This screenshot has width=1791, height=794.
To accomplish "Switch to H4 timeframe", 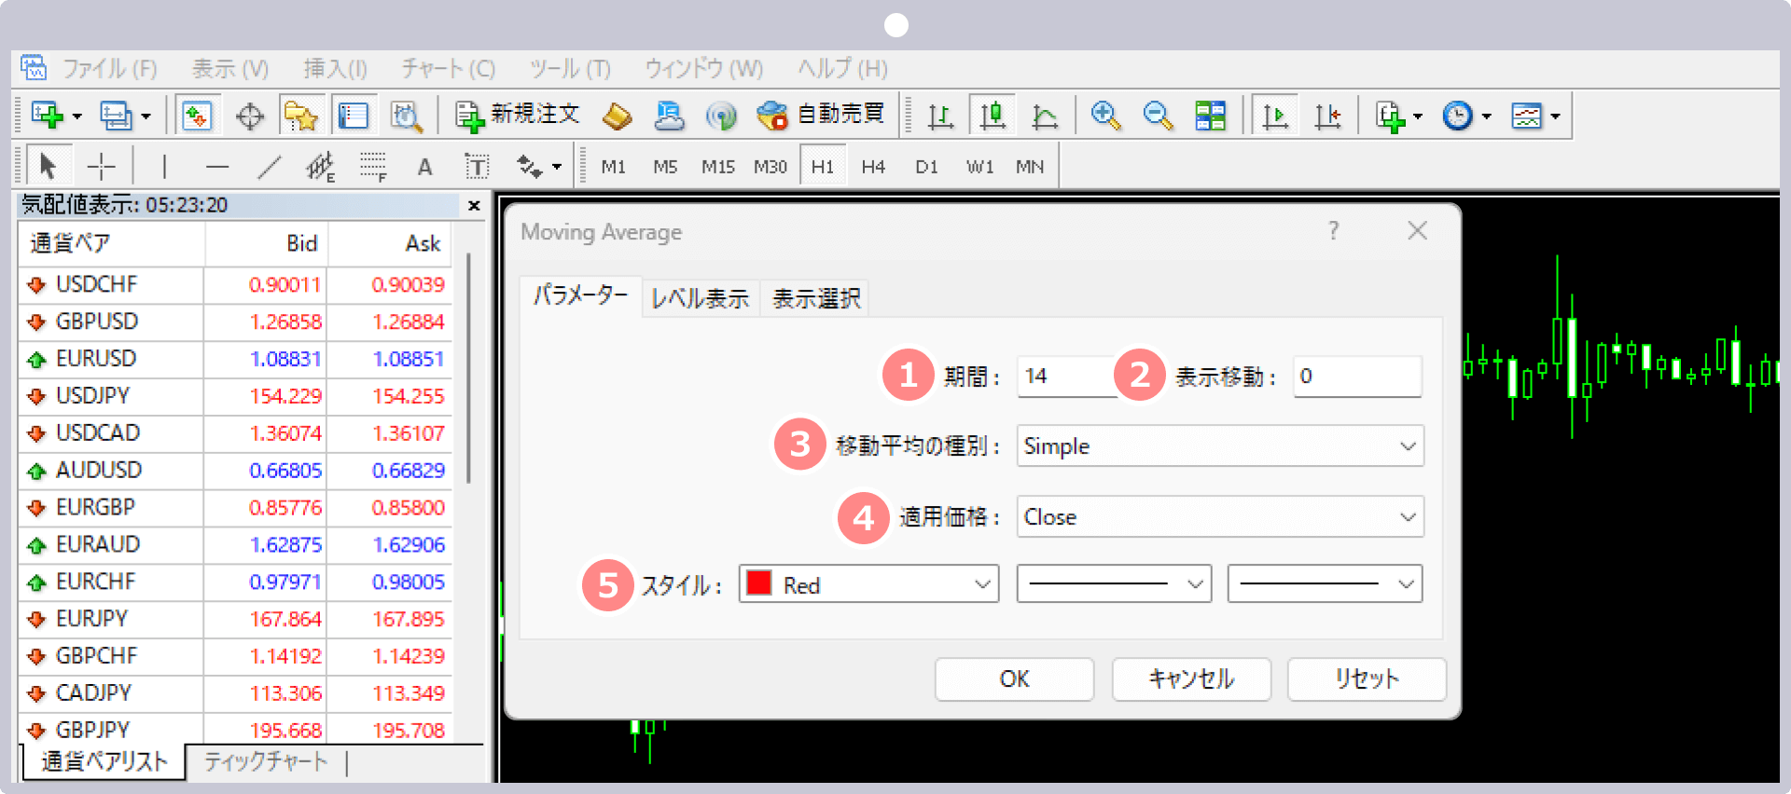I will point(873,167).
